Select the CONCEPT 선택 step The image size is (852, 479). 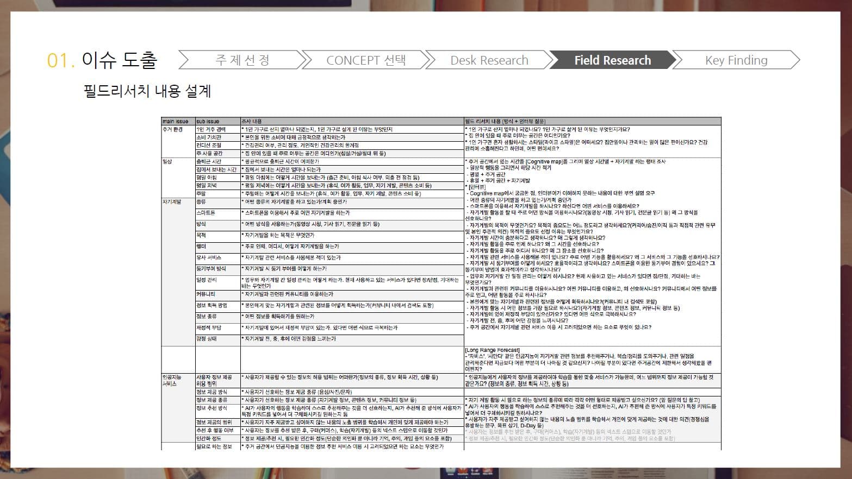[x=366, y=60]
